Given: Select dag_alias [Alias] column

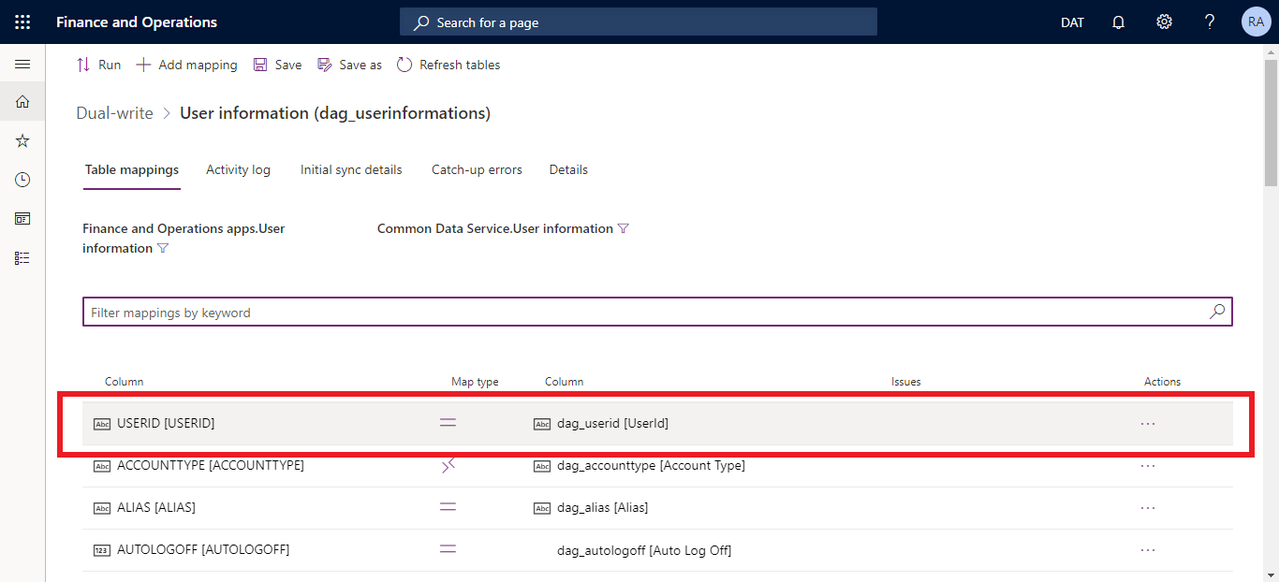Looking at the screenshot, I should pyautogui.click(x=602, y=507).
